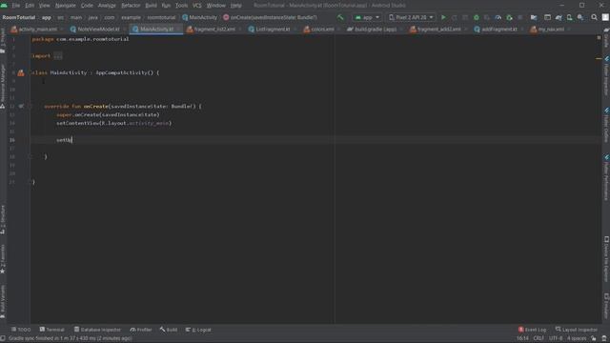The height and width of the screenshot is (343, 610).
Task: Open Build Variants tool window on left
Action: (3, 302)
